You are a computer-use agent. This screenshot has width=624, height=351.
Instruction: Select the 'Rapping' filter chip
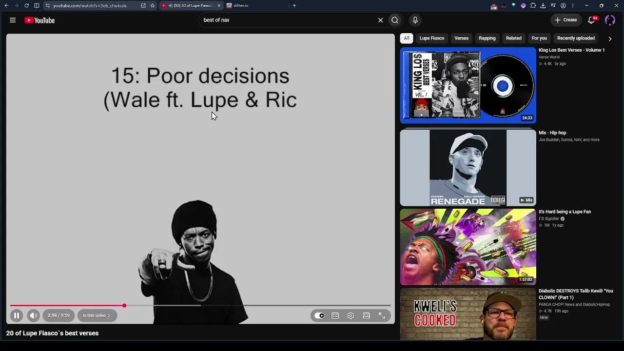coord(487,38)
